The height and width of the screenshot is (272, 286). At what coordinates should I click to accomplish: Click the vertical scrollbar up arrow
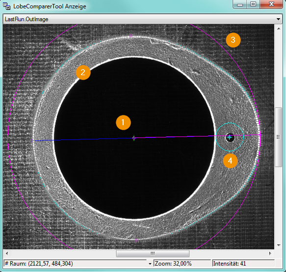pyautogui.click(x=279, y=28)
